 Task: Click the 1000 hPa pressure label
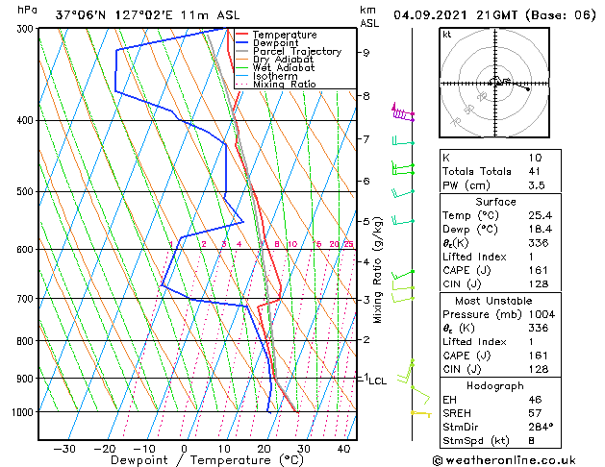[22, 412]
